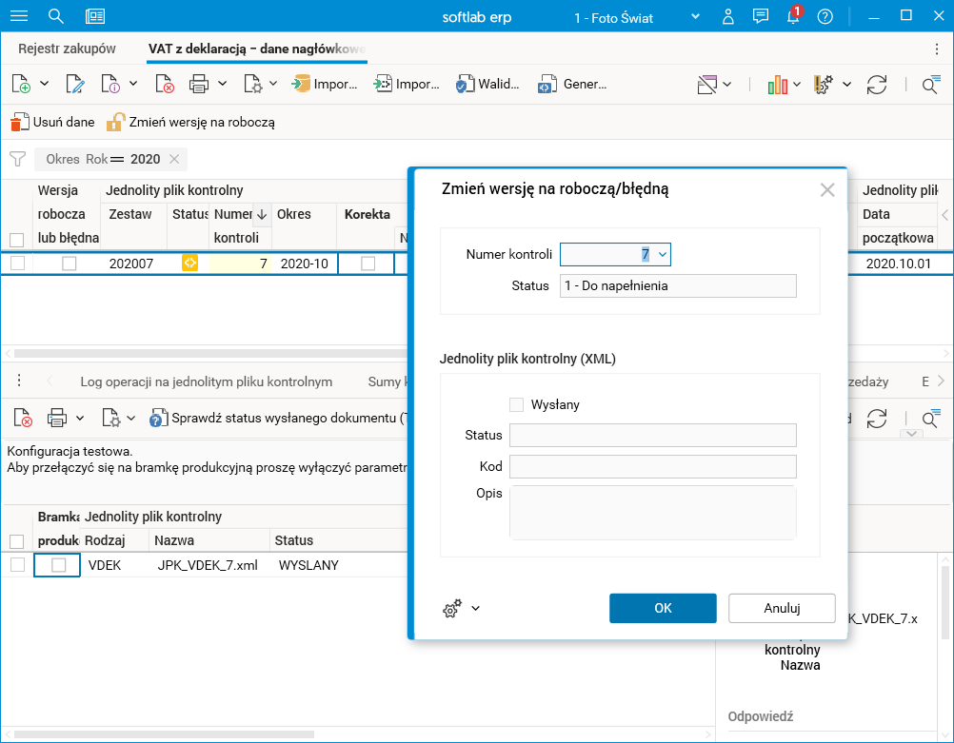954x743 pixels.
Task: Open the chat messages icon
Action: pyautogui.click(x=760, y=16)
